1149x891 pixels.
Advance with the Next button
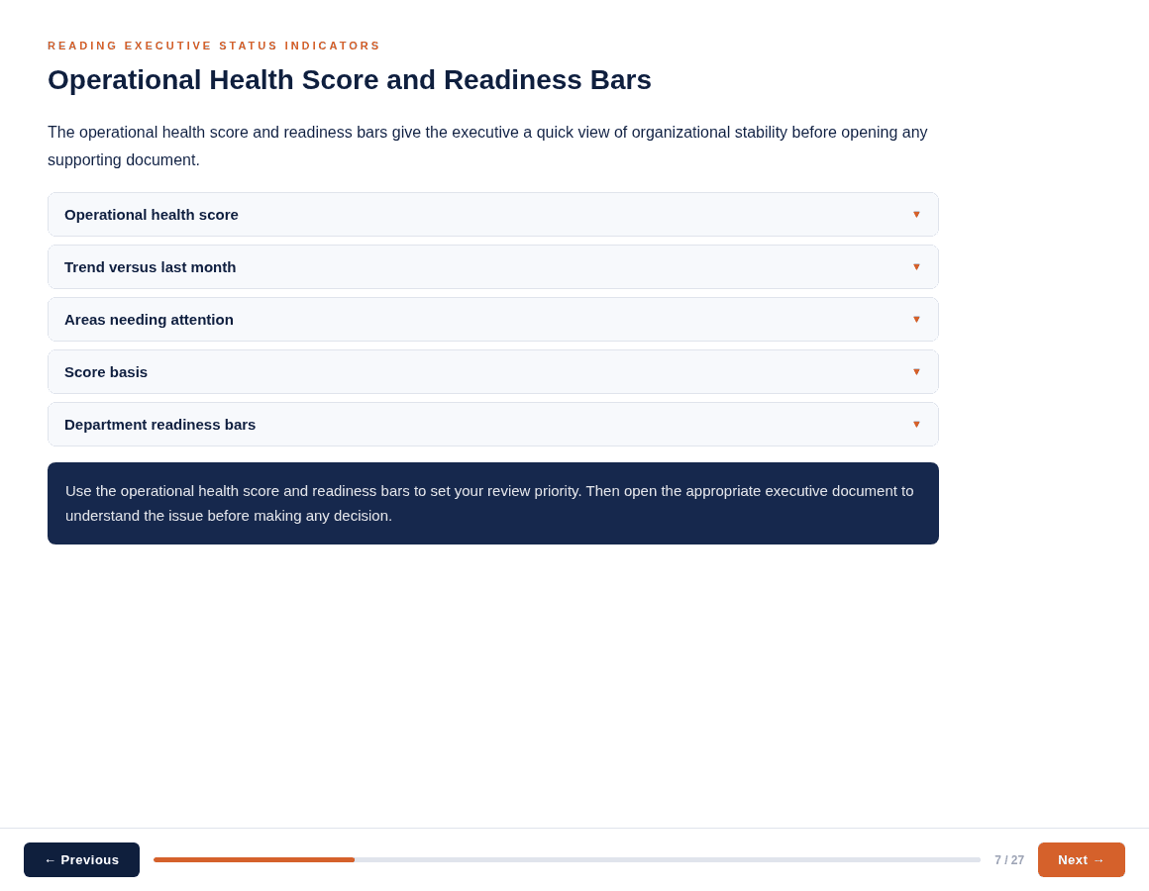point(1081,859)
